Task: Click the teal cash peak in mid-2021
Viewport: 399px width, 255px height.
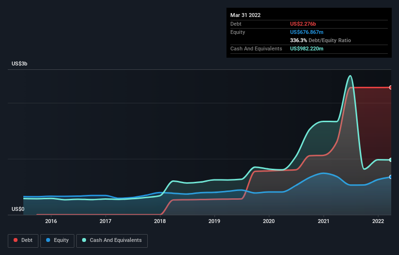Action: [x=350, y=76]
